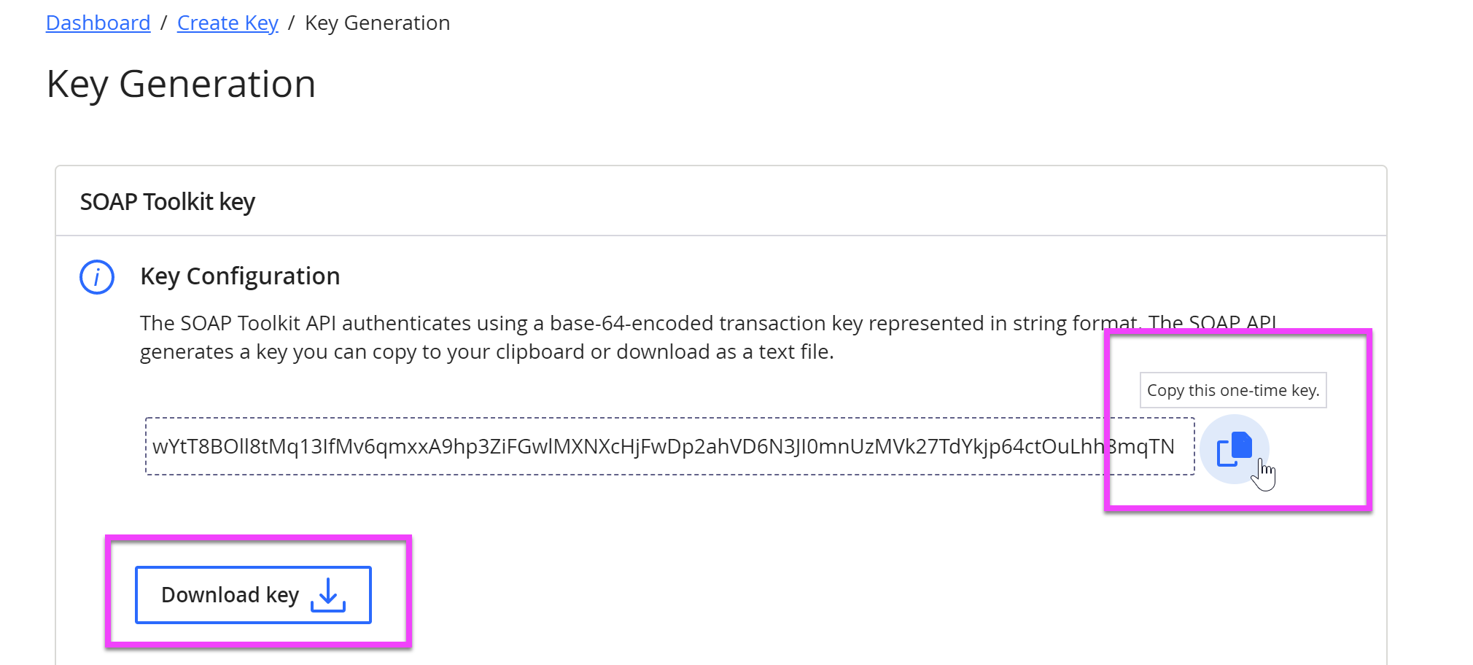Screen dimensions: 1473x665
Task: Click the start of key string "wYtT8"
Action: pos(175,446)
